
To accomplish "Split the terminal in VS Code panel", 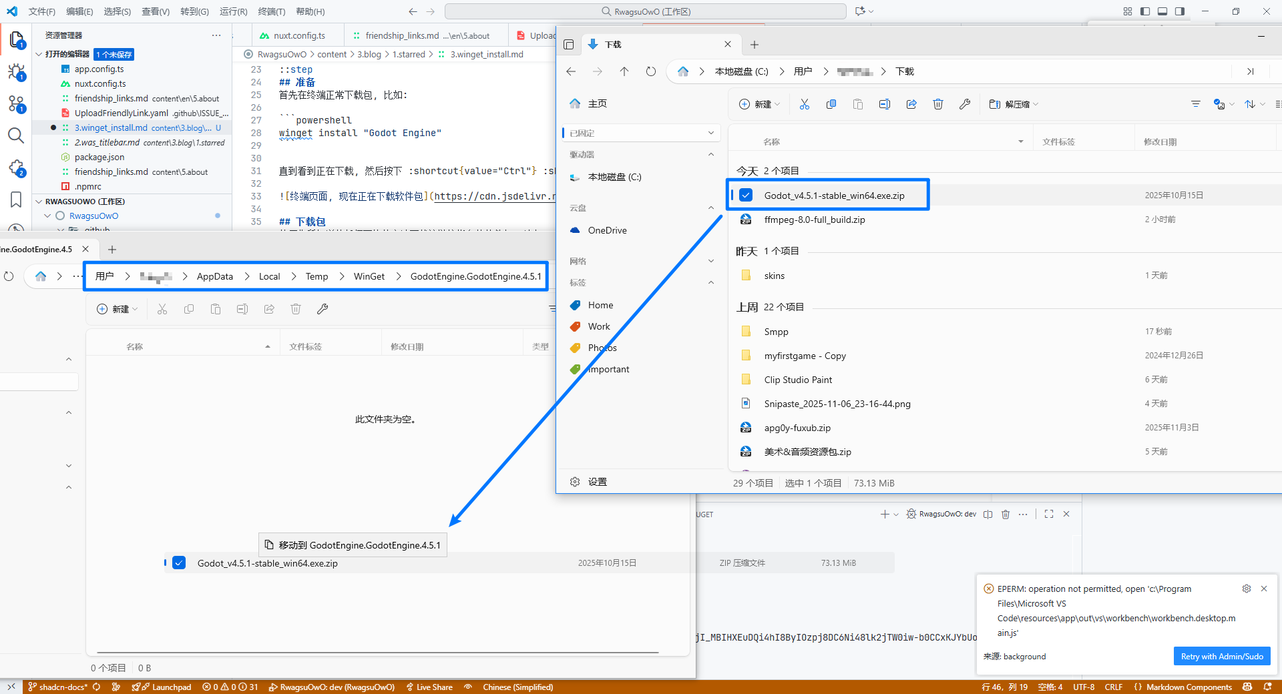I will [988, 514].
